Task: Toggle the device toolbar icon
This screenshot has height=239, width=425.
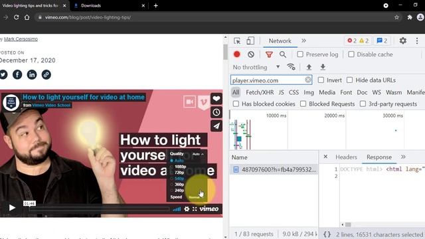Action: (x=250, y=41)
